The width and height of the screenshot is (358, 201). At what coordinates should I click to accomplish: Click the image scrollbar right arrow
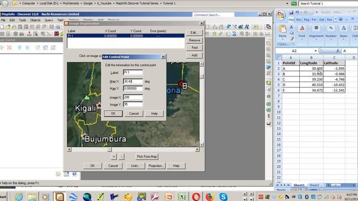197,150
